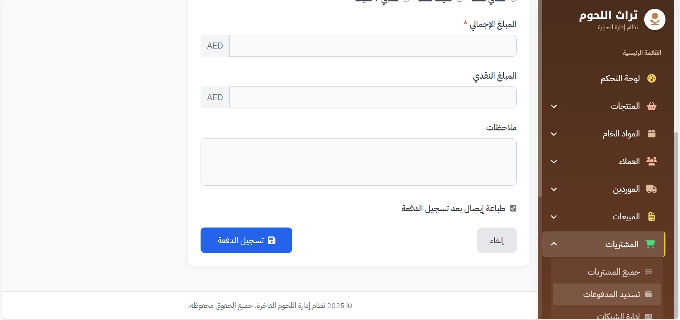Click the green cart icon beside المشتريات
The image size is (680, 320).
point(650,244)
